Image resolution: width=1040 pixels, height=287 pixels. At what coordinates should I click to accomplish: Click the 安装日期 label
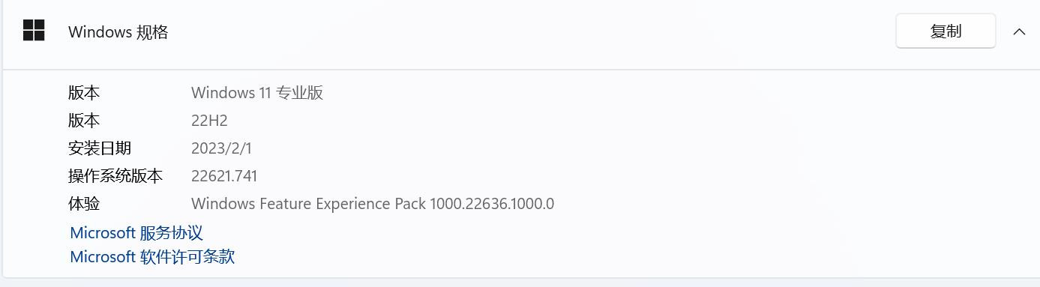100,148
